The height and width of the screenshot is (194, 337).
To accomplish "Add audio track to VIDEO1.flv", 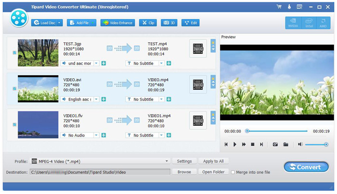I will coord(104,135).
